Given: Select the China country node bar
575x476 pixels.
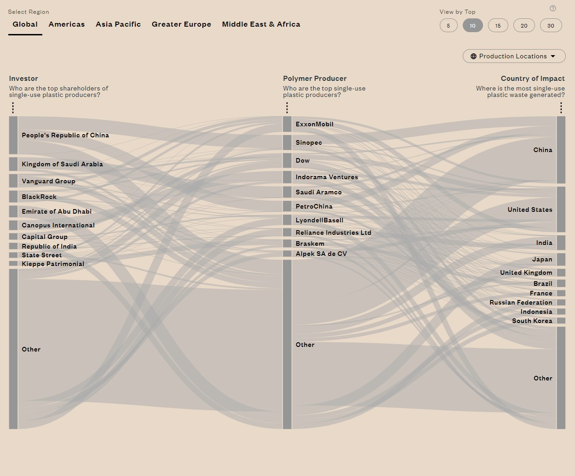Looking at the screenshot, I should coord(561,150).
